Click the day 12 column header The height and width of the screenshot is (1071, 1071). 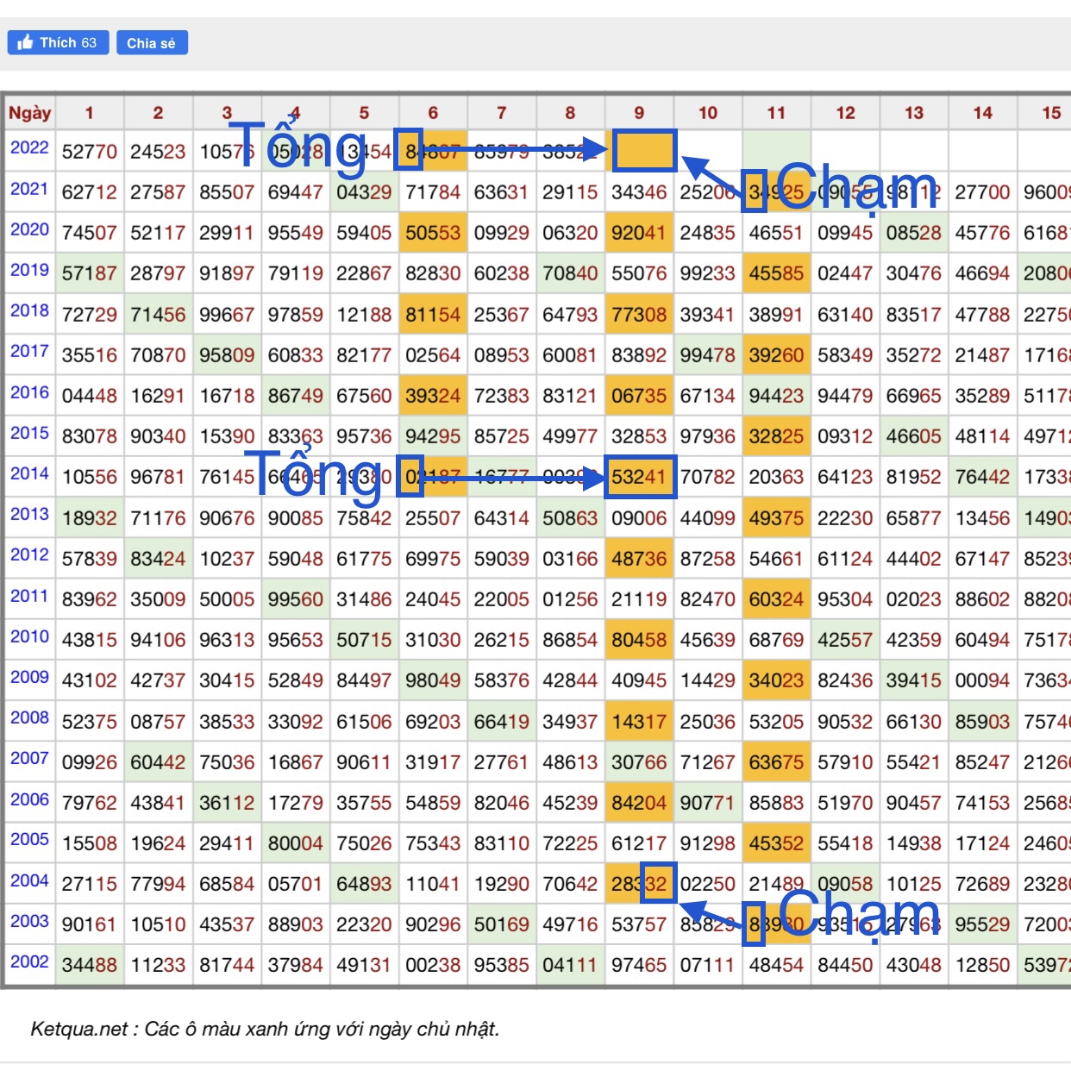point(845,113)
